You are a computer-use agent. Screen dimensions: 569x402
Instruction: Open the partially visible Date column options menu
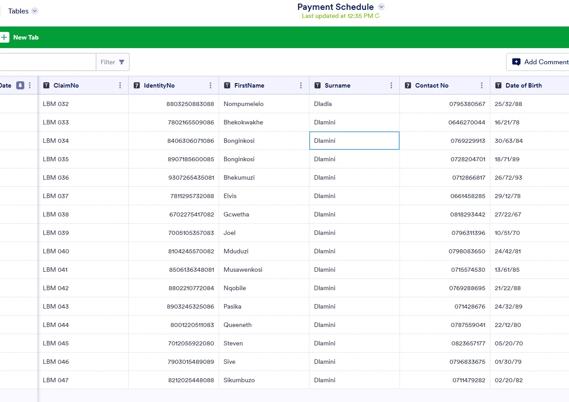coord(30,85)
